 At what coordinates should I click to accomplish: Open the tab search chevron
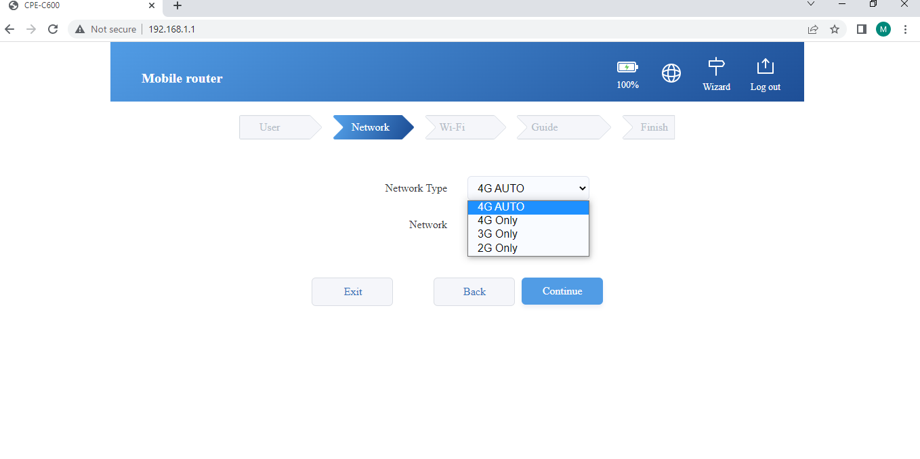pyautogui.click(x=811, y=4)
